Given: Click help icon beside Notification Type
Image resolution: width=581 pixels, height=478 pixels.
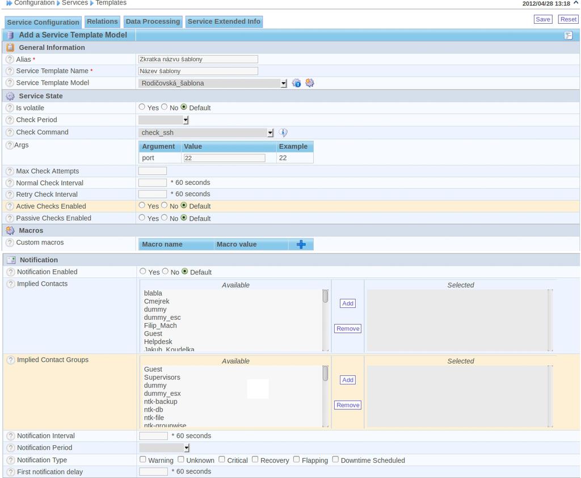Looking at the screenshot, I should (11, 460).
